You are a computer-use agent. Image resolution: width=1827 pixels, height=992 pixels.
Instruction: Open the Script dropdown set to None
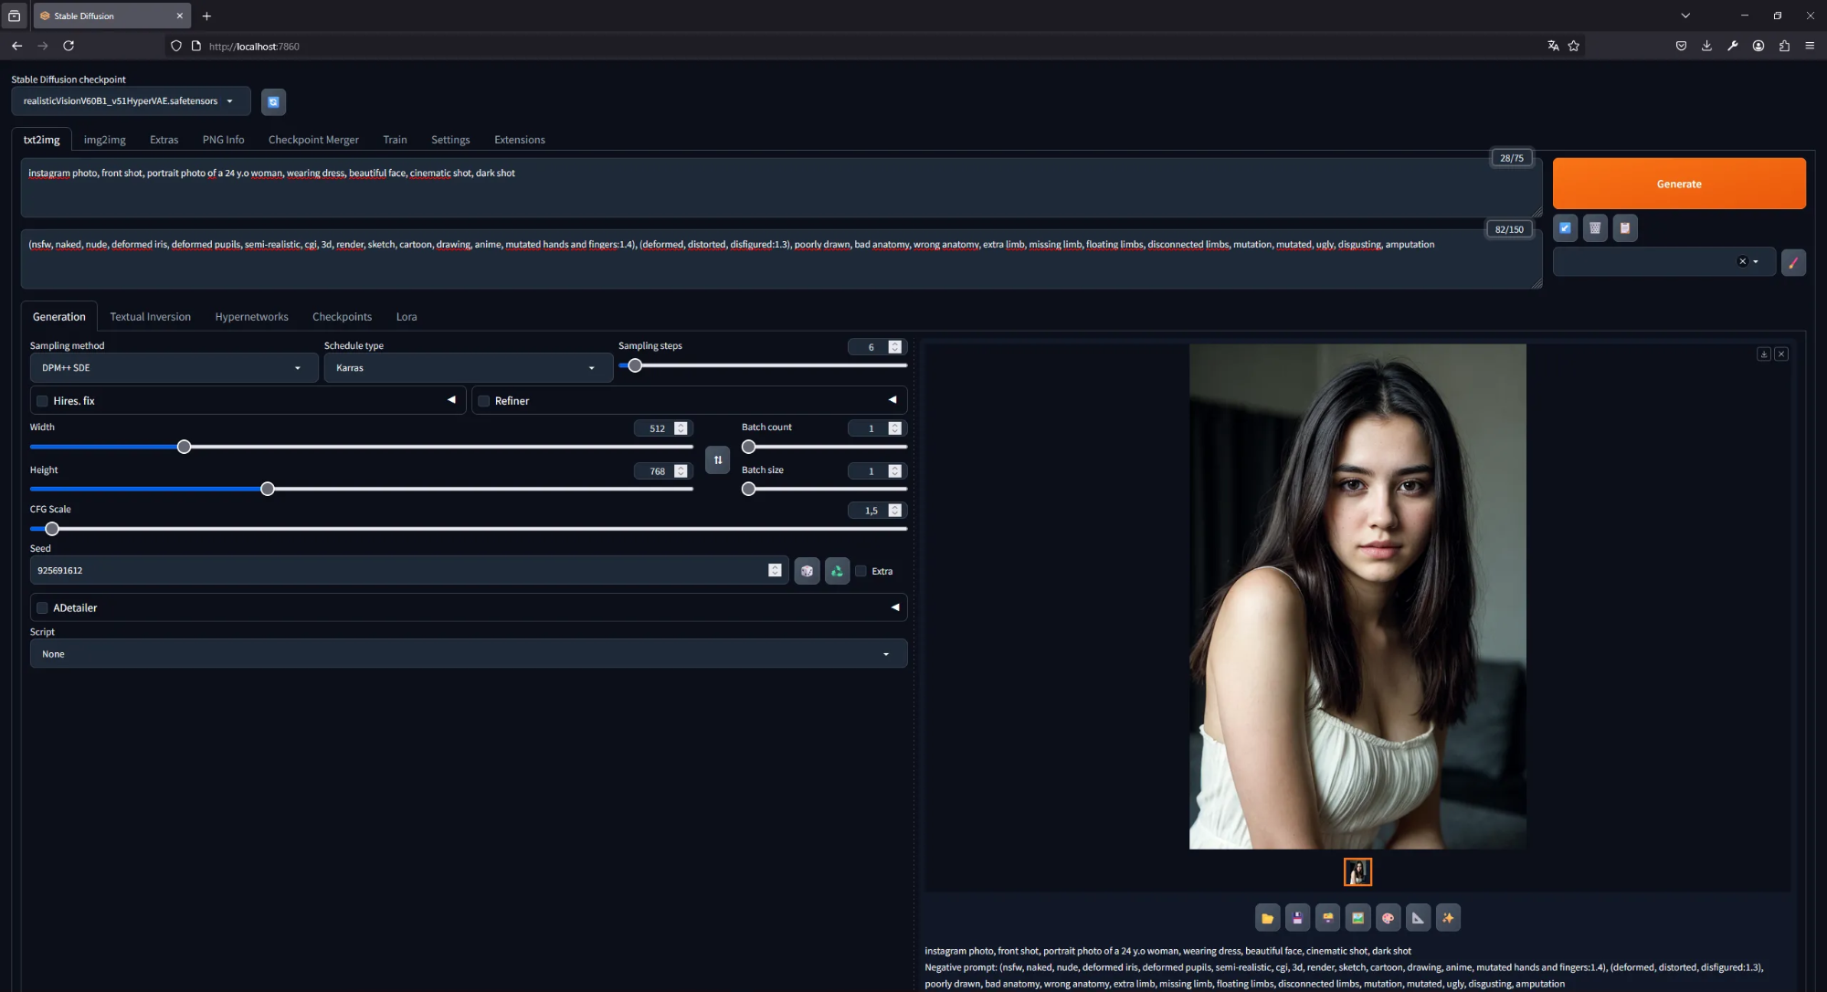[x=469, y=654]
